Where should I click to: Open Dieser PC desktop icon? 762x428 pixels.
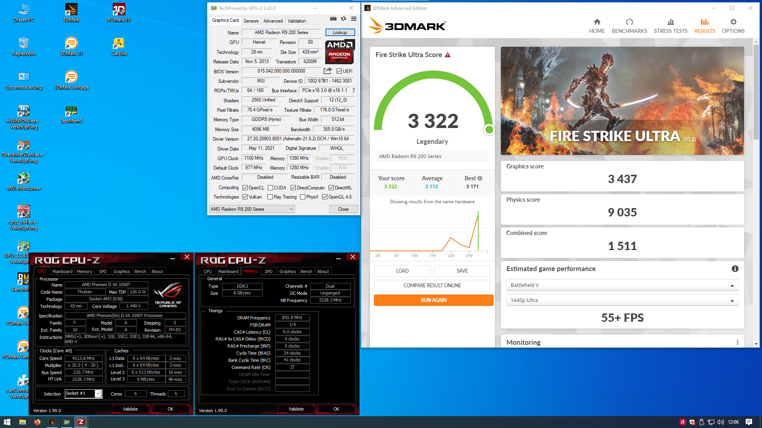tap(23, 13)
